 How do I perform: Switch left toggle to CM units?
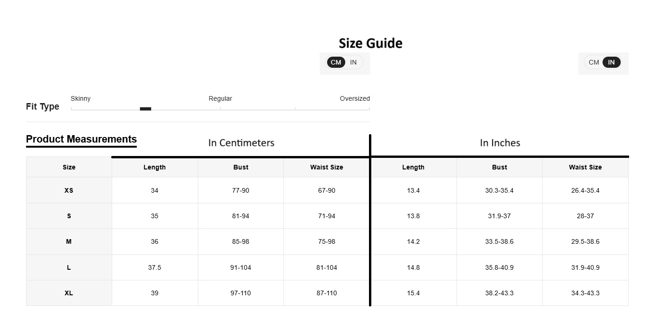click(336, 62)
